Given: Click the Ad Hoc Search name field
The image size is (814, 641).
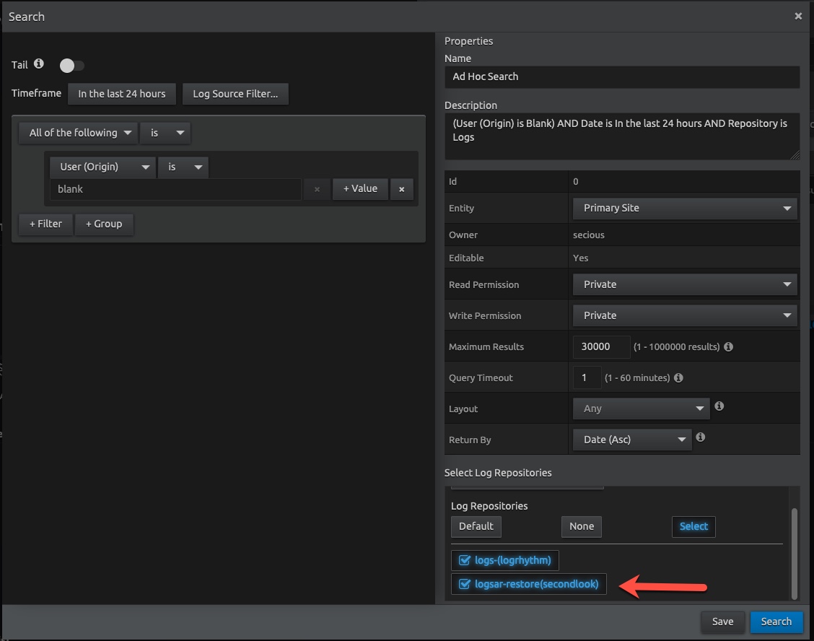Looking at the screenshot, I should (x=621, y=77).
